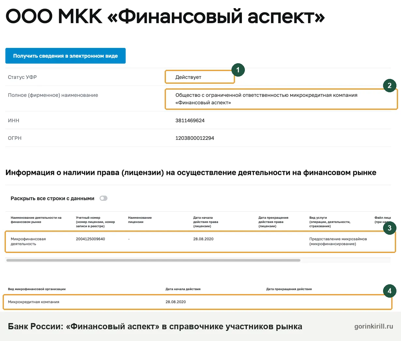Click 'Информация о наличии права (лицензии)' heading
The width and height of the screenshot is (401, 341).
click(191, 173)
